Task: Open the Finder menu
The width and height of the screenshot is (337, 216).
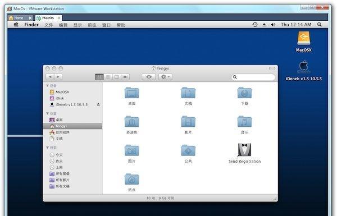Action: [x=31, y=25]
